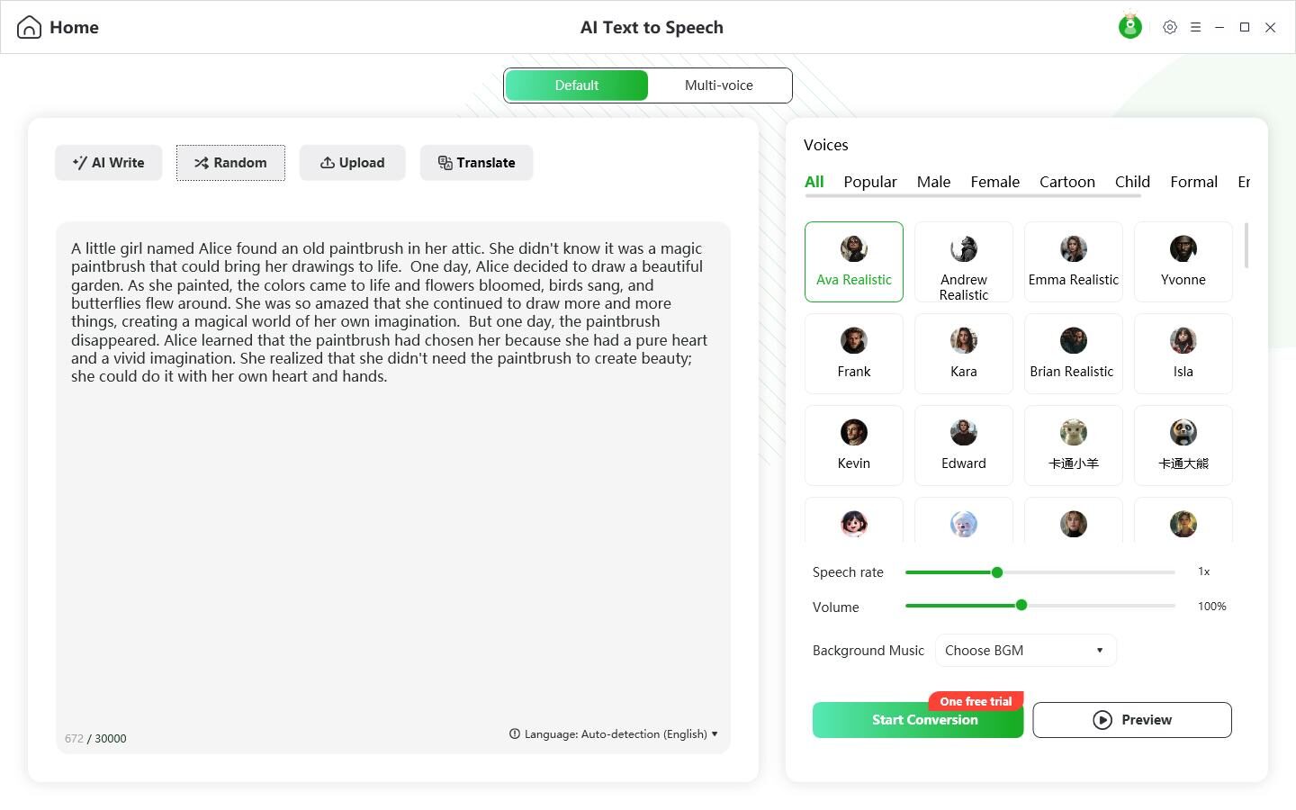This screenshot has height=810, width=1296.
Task: Select the Emma Realistic voice card
Action: tap(1074, 262)
